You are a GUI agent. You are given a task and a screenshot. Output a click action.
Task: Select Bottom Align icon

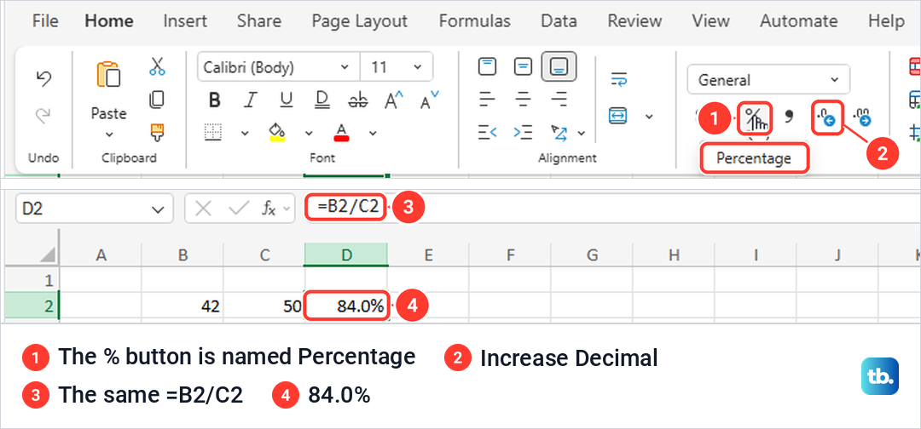(x=559, y=66)
